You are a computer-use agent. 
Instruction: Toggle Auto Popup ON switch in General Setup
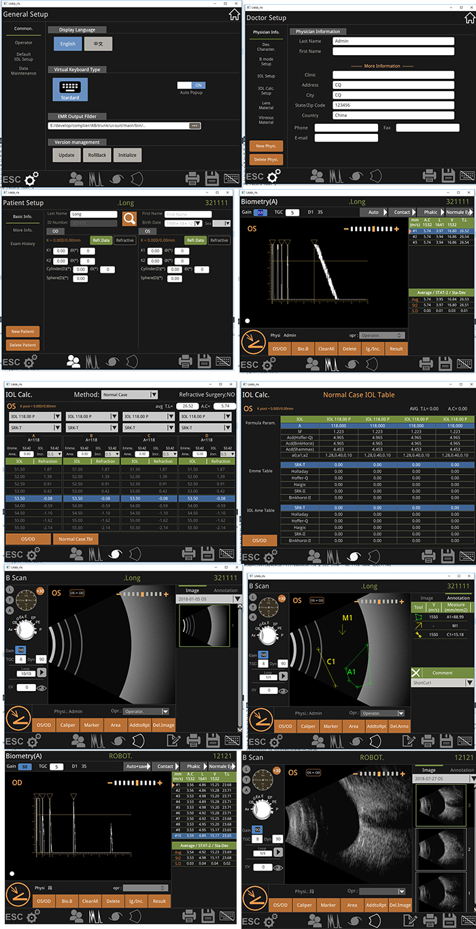[192, 86]
